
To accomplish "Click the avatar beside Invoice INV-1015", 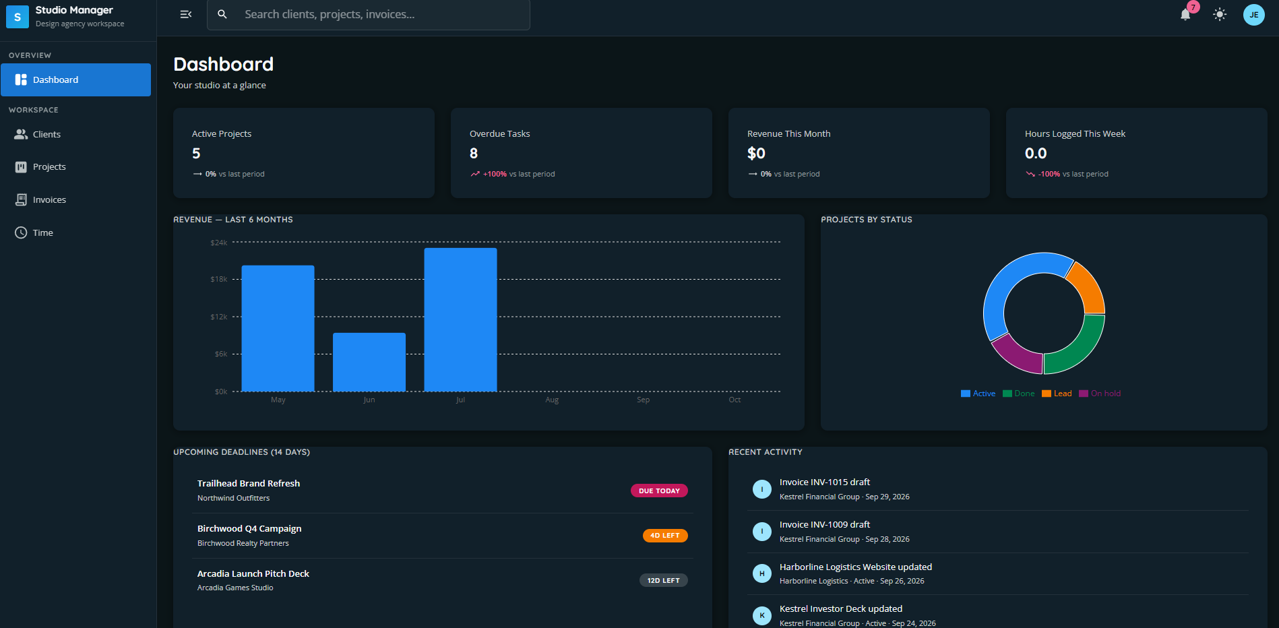I will point(762,489).
